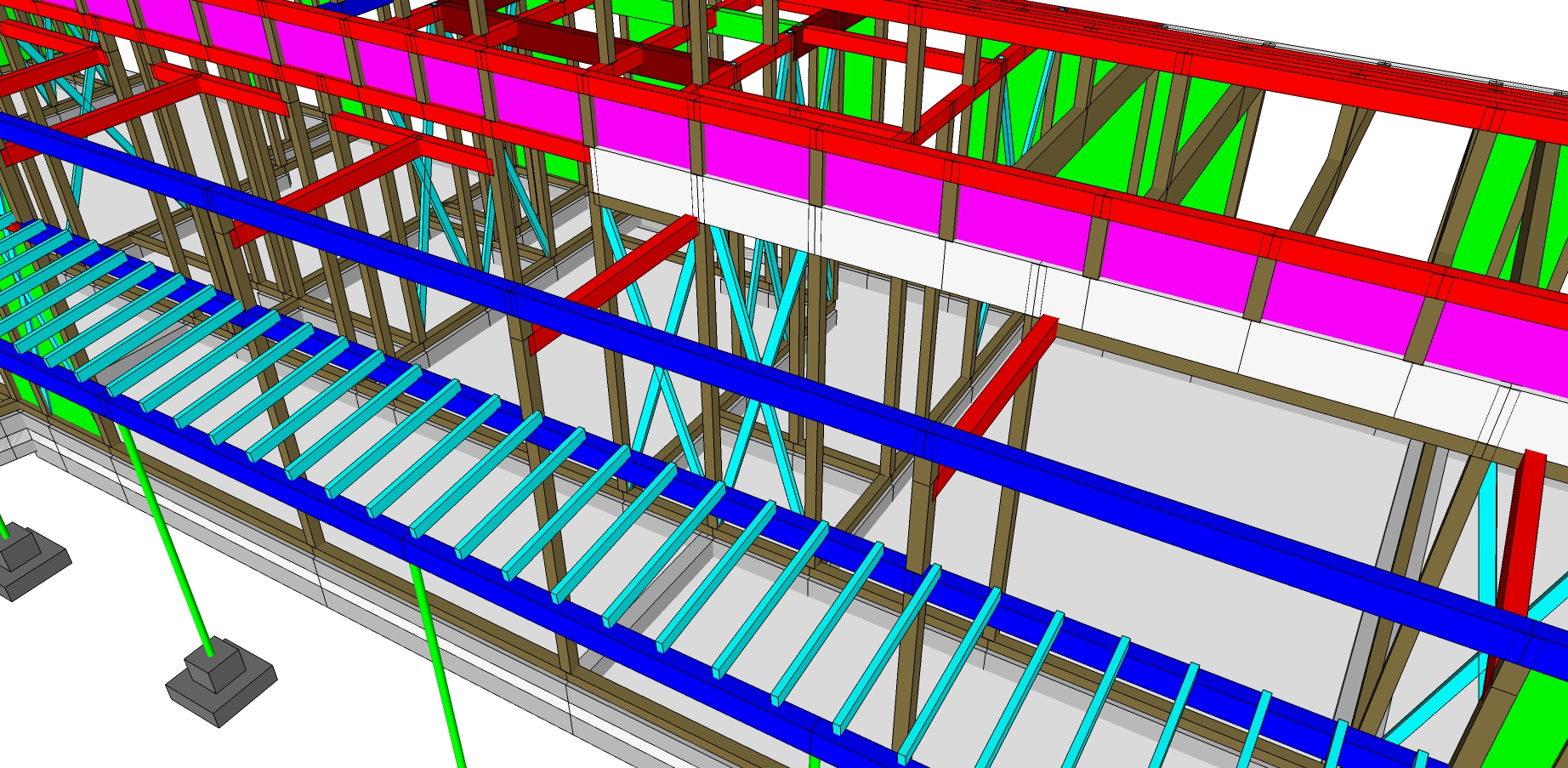Click the gray floor slab surface
This screenshot has width=1568, height=768.
pyautogui.click(x=1148, y=476)
